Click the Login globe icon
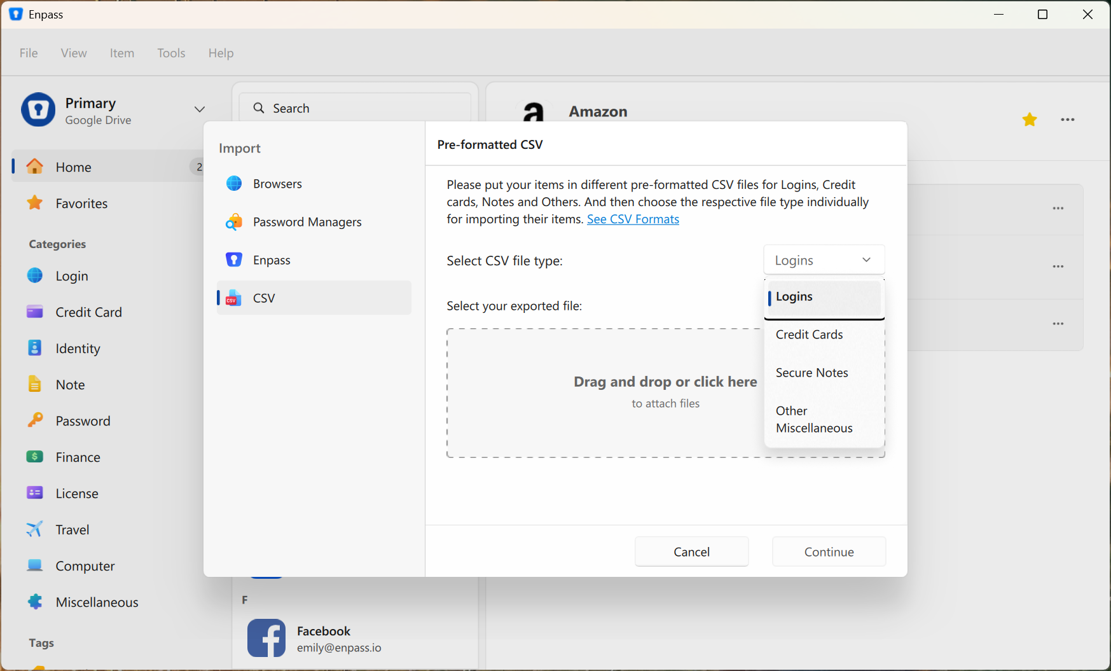The height and width of the screenshot is (671, 1111). [x=35, y=275]
